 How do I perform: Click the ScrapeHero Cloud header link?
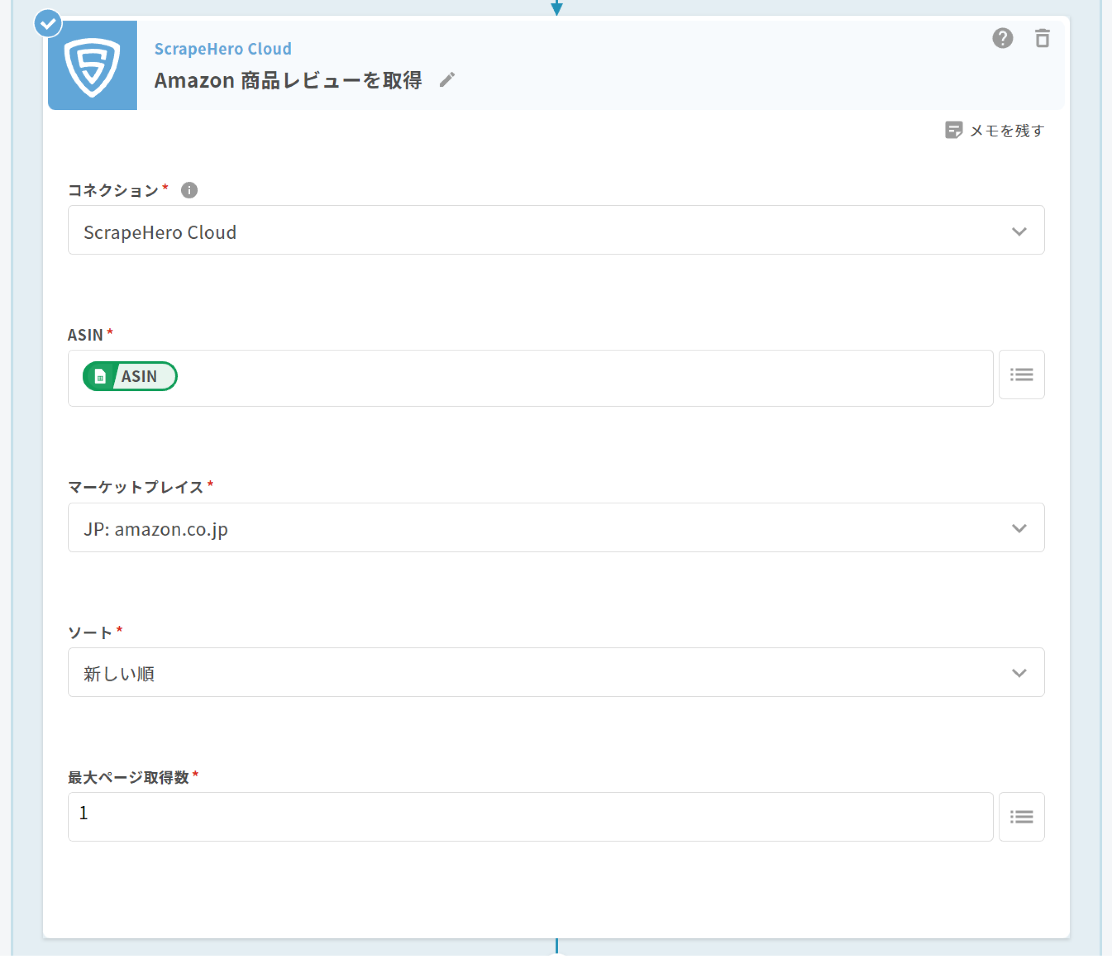tap(223, 49)
